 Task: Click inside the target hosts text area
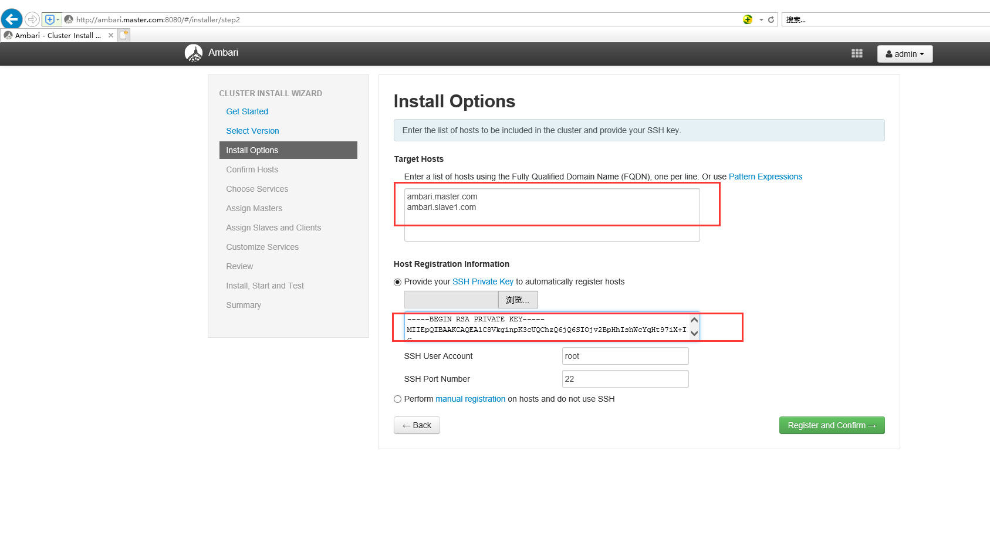[552, 215]
